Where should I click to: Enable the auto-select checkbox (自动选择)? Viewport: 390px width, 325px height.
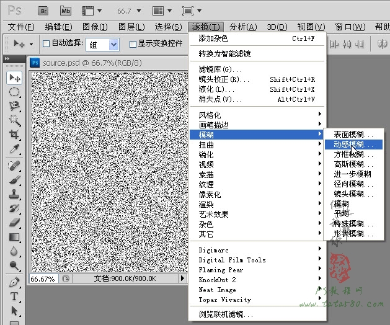click(x=46, y=44)
